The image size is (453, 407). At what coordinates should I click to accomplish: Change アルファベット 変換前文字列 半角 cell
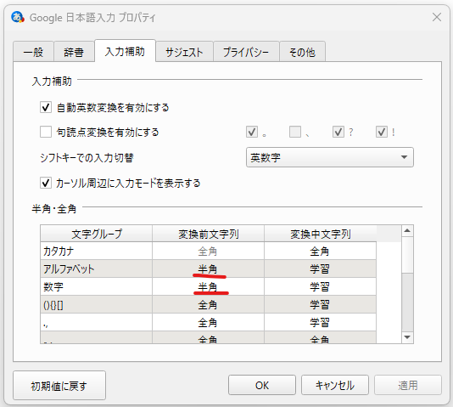point(208,269)
